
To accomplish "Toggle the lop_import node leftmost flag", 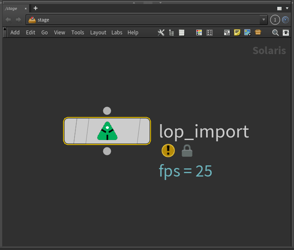I will pos(70,131).
